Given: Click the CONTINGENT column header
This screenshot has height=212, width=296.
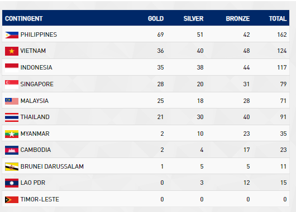Looking at the screenshot, I should coord(24,18).
